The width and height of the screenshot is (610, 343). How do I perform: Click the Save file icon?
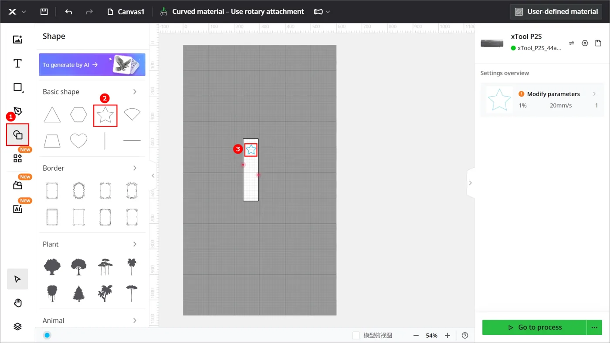44,12
